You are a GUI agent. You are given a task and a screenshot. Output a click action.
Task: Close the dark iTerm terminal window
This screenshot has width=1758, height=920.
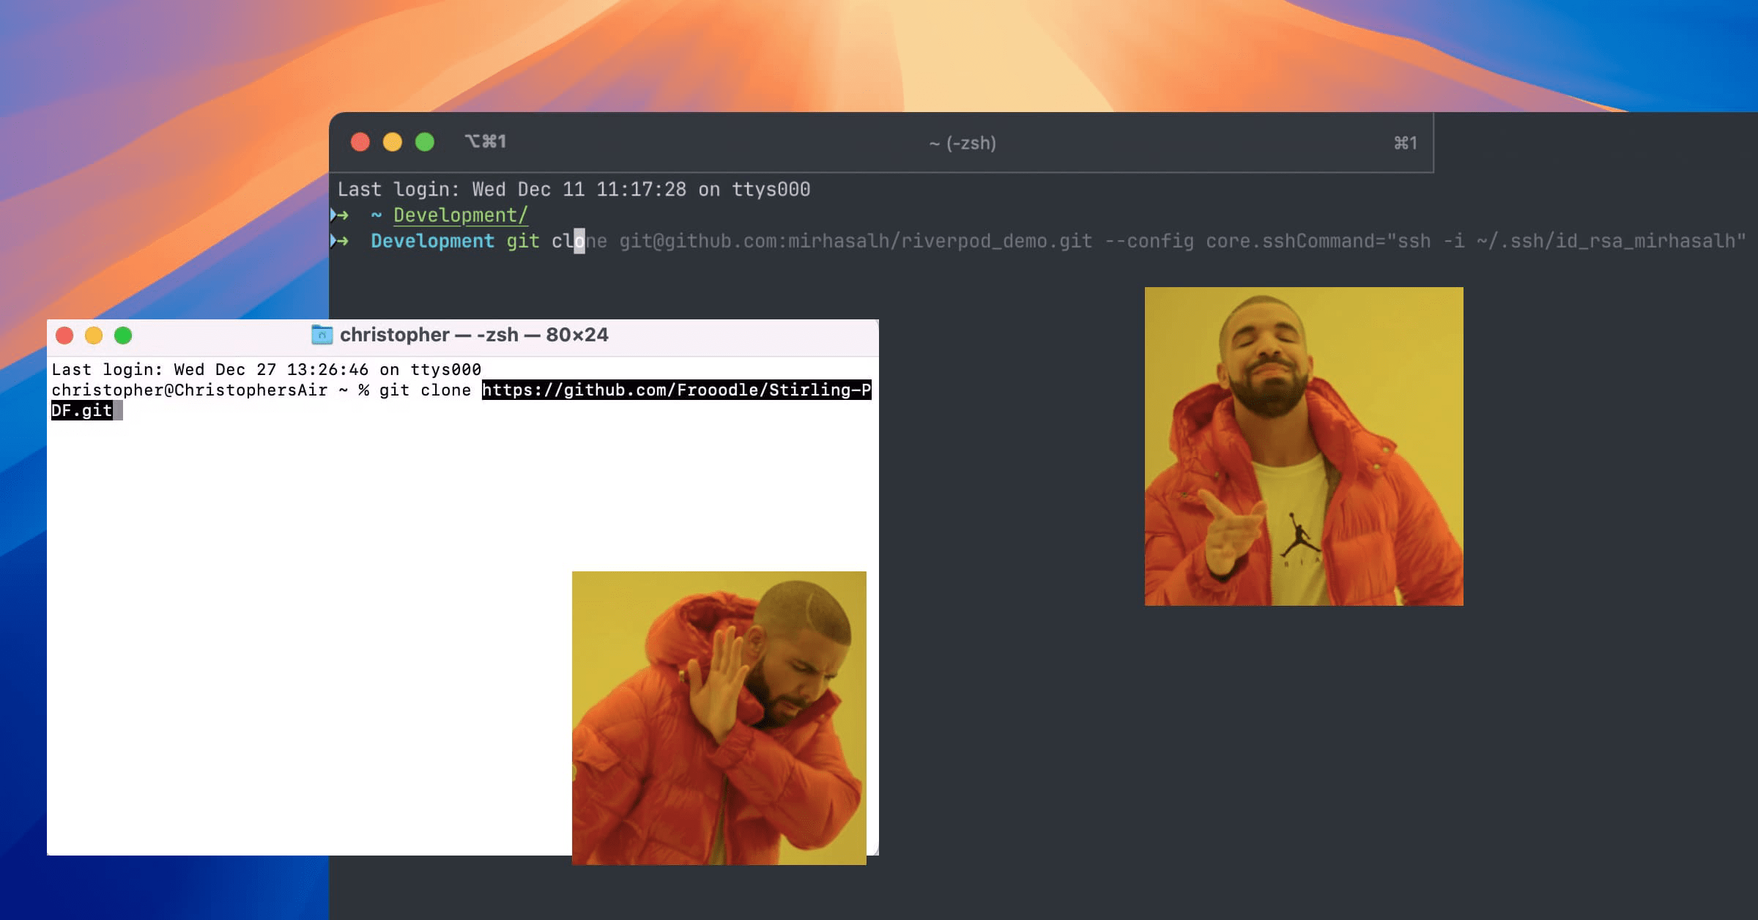360,142
